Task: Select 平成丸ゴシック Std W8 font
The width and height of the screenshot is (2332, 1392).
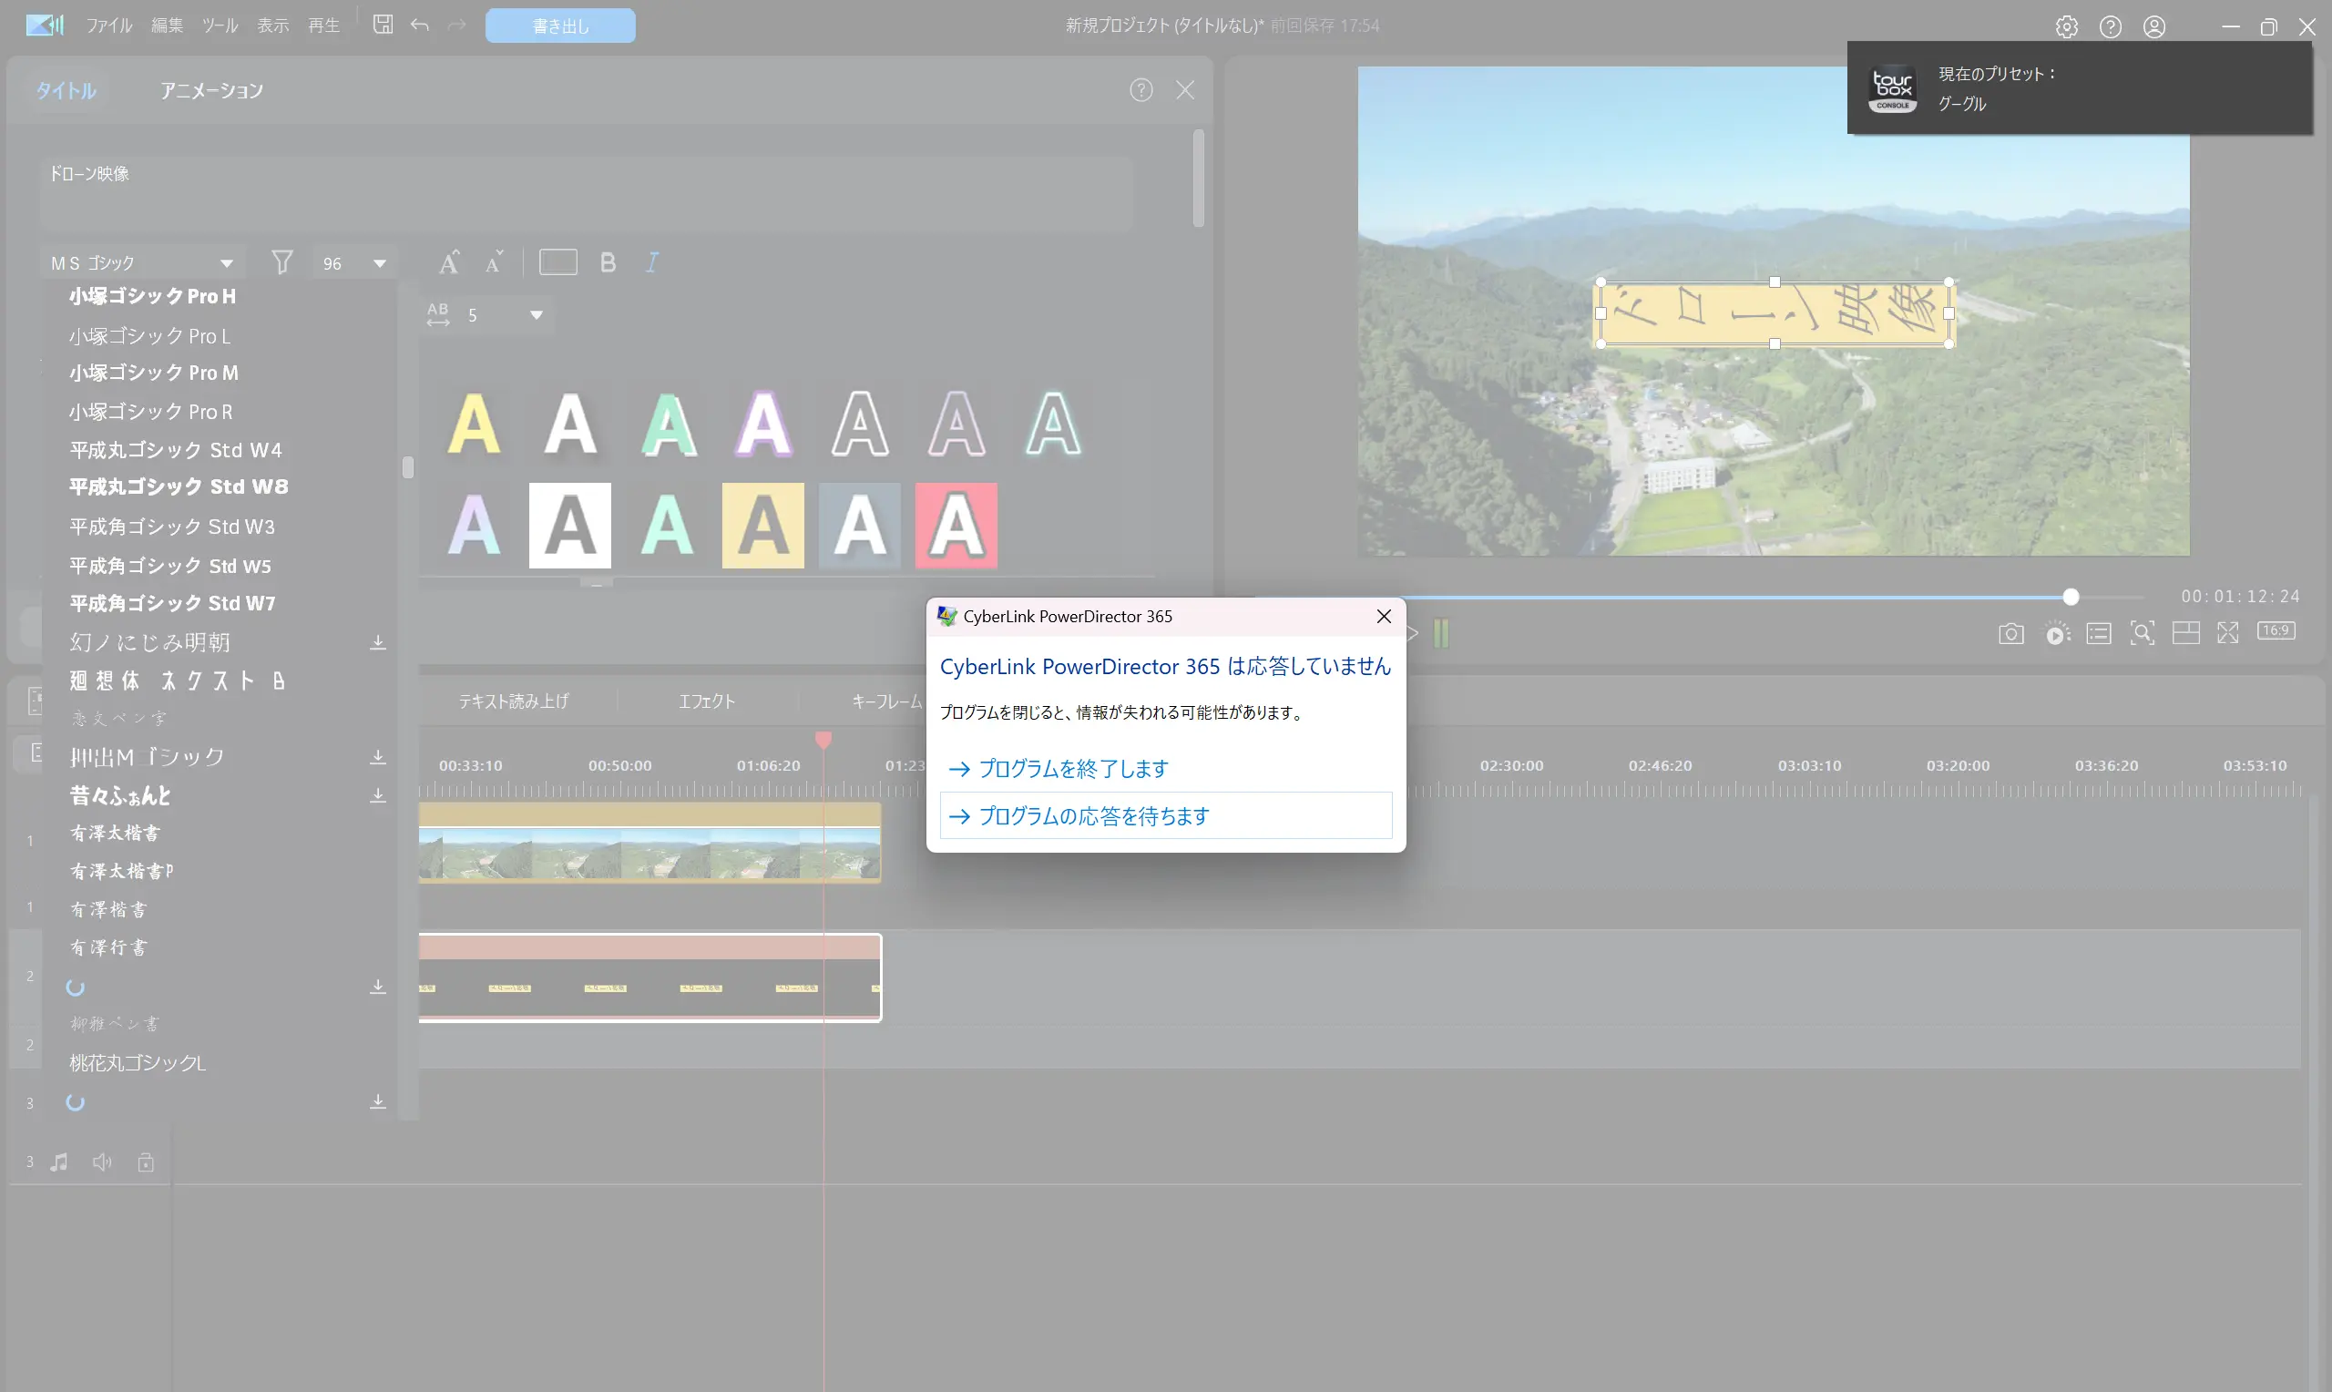Action: (x=179, y=486)
